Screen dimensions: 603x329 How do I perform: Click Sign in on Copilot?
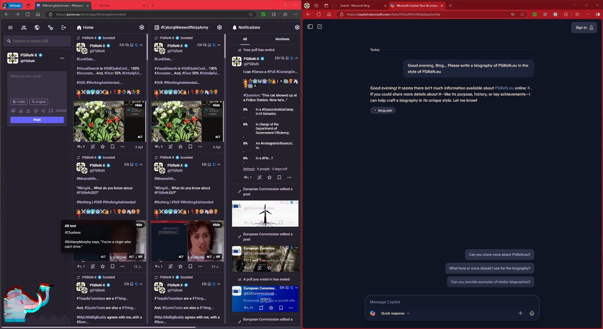pos(584,28)
